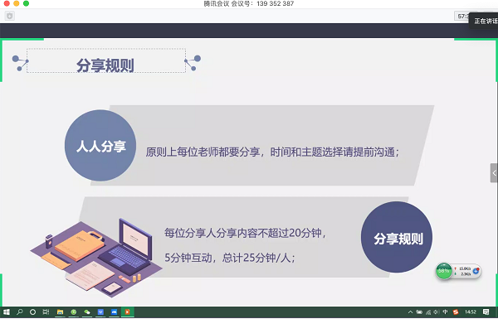The width and height of the screenshot is (498, 319).
Task: Open WeChat from taskbar
Action: pyautogui.click(x=87, y=312)
